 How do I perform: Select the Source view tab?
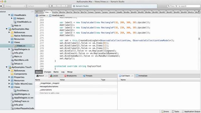[x=39, y=72]
